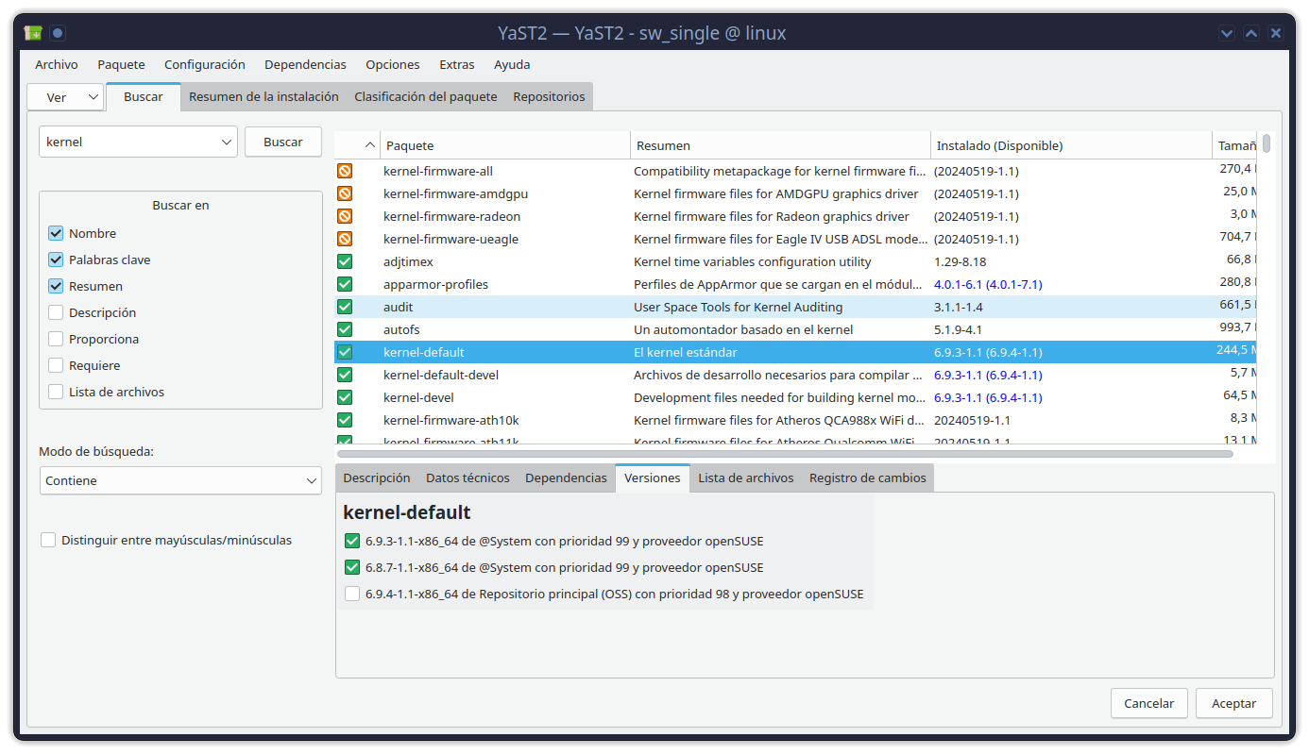Click the Aceptar button
1309x754 pixels.
pyautogui.click(x=1233, y=703)
